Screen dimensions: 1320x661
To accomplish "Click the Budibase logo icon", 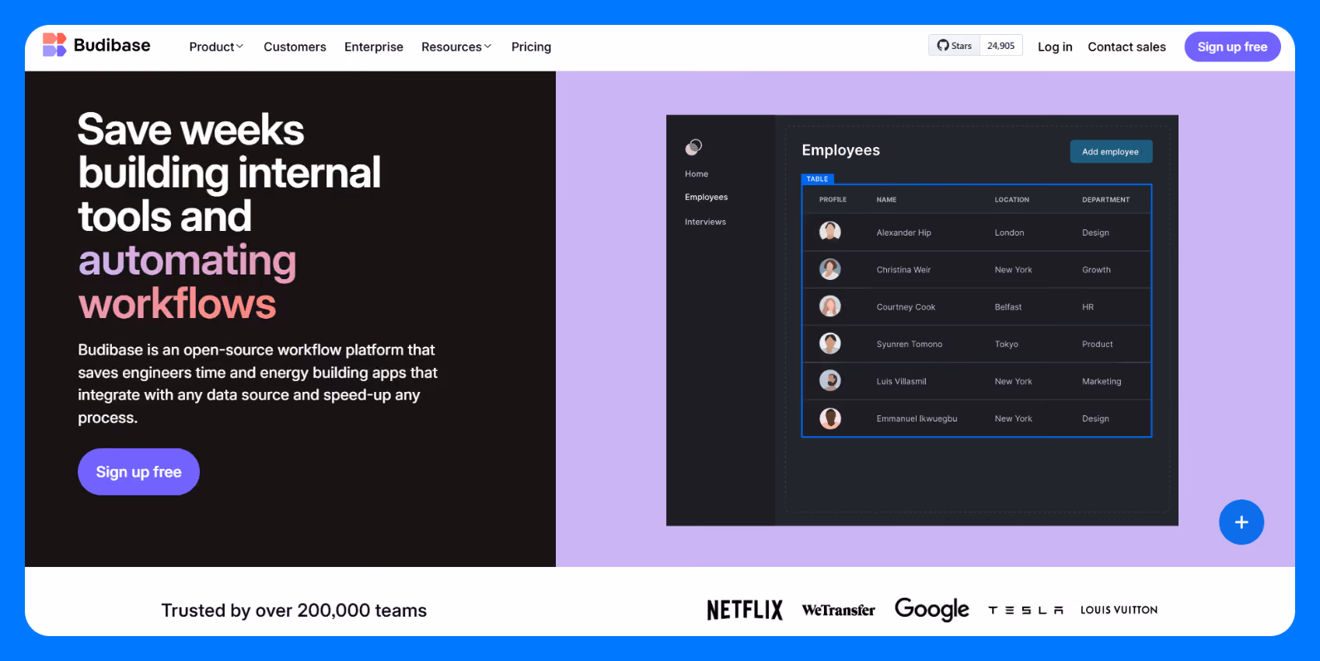I will tap(54, 45).
